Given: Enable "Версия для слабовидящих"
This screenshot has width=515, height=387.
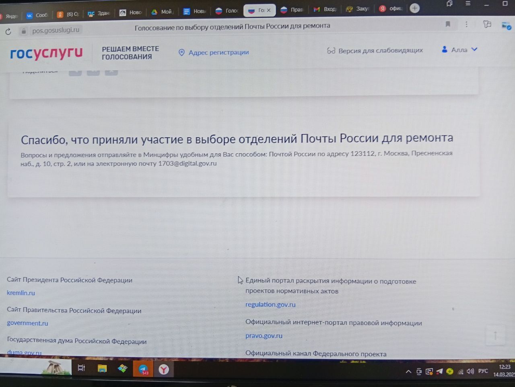Looking at the screenshot, I should pos(380,51).
